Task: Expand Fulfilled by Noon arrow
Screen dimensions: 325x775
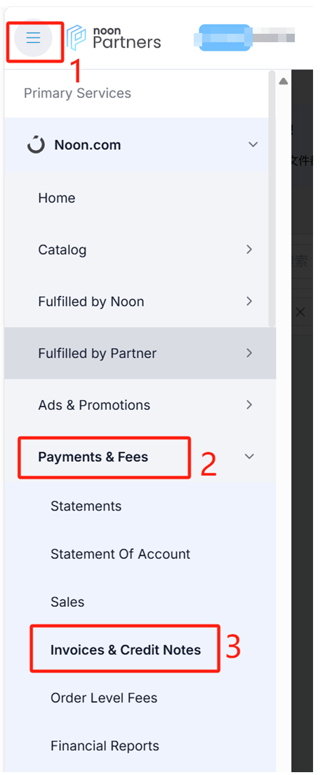Action: click(249, 301)
